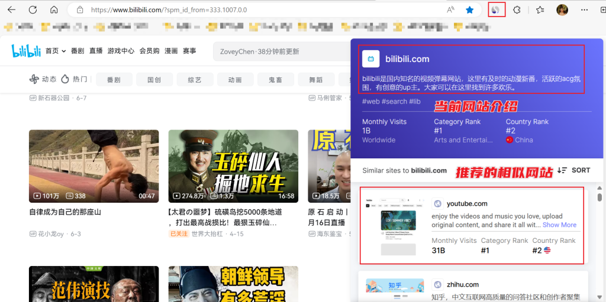Screen dimensions: 606x302
Task: Open the 会员购 nav item
Action: click(149, 51)
